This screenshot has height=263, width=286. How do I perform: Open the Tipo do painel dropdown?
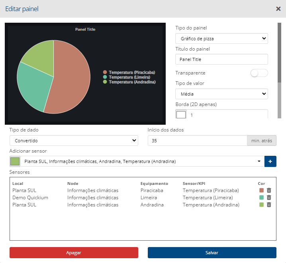coord(221,39)
